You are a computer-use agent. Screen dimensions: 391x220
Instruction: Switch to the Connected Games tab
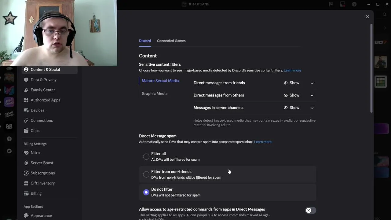tap(171, 41)
